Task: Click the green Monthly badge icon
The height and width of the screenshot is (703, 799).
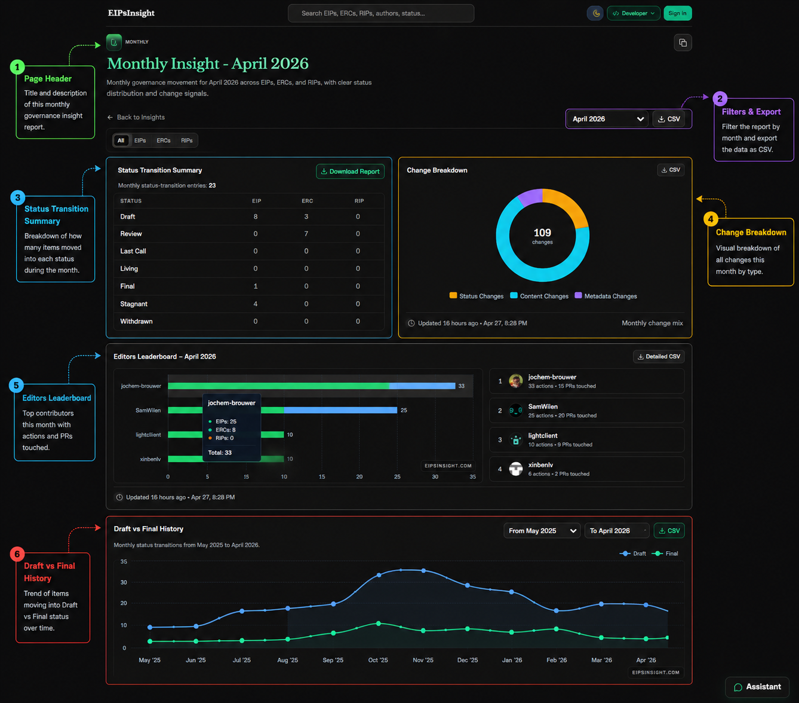Action: point(114,42)
